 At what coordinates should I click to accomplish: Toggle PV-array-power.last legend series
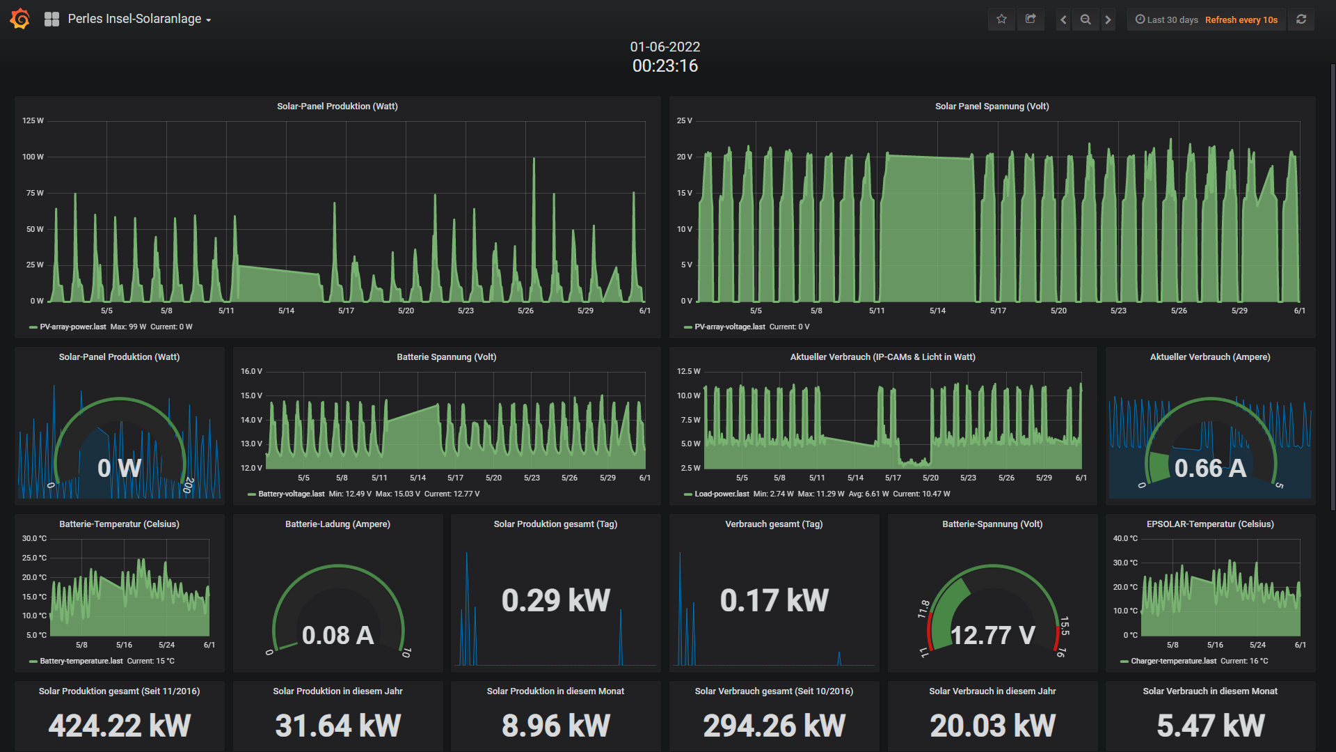tap(72, 327)
